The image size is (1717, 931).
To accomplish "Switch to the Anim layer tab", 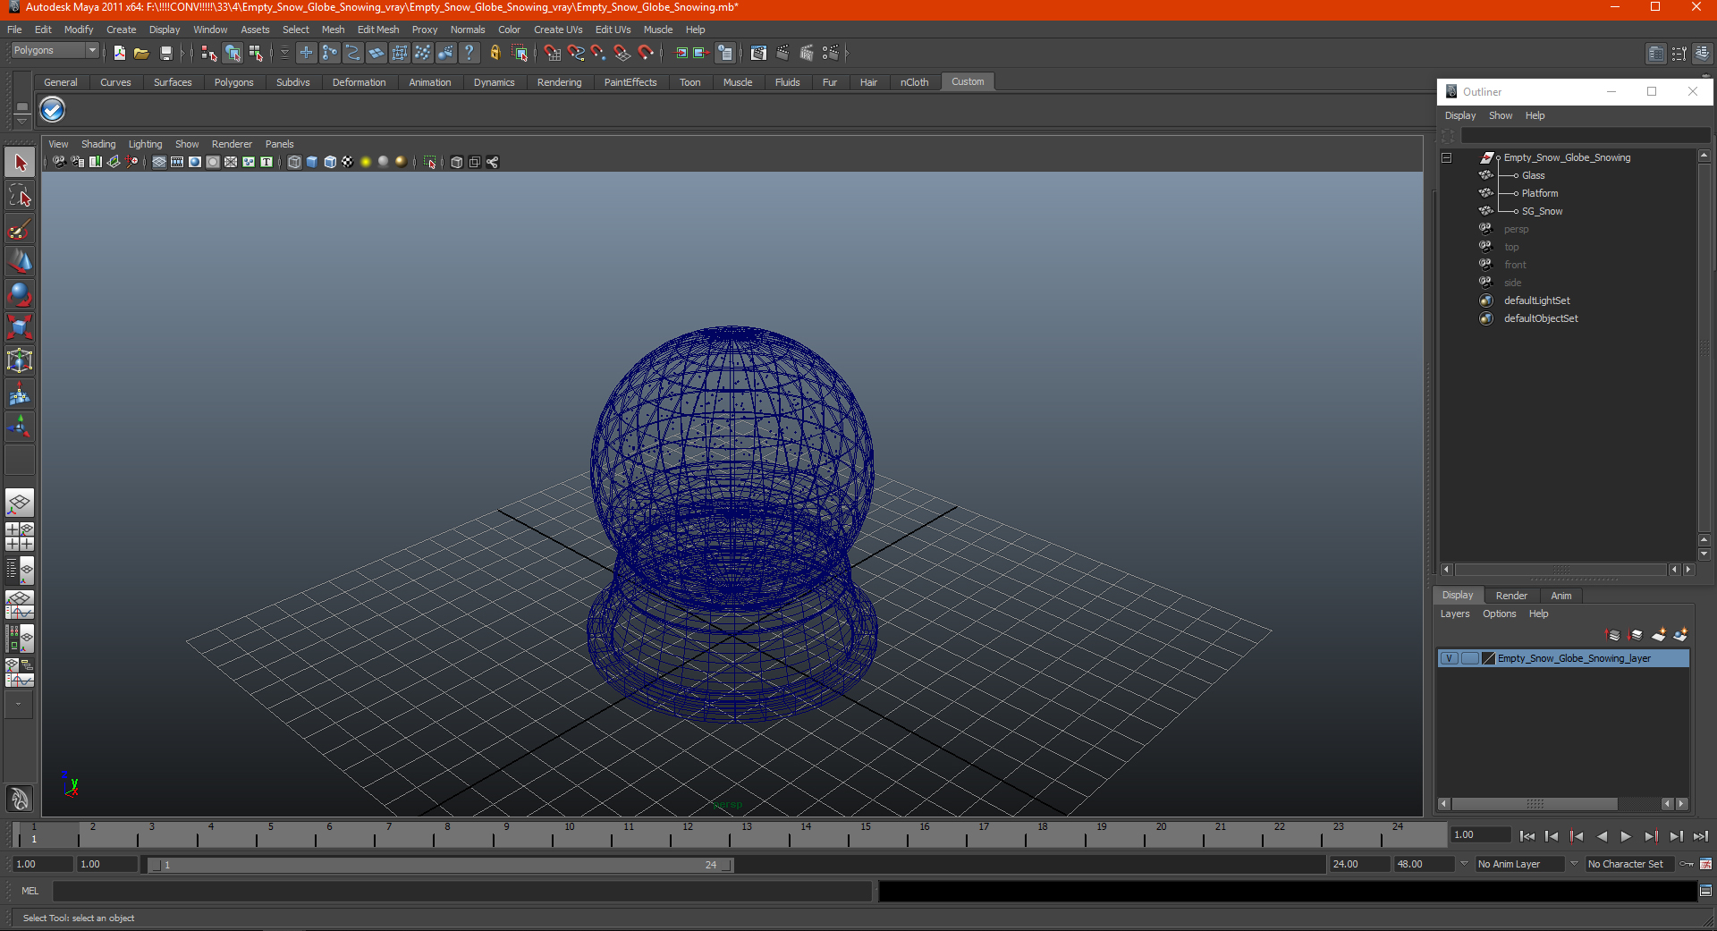I will [1561, 596].
